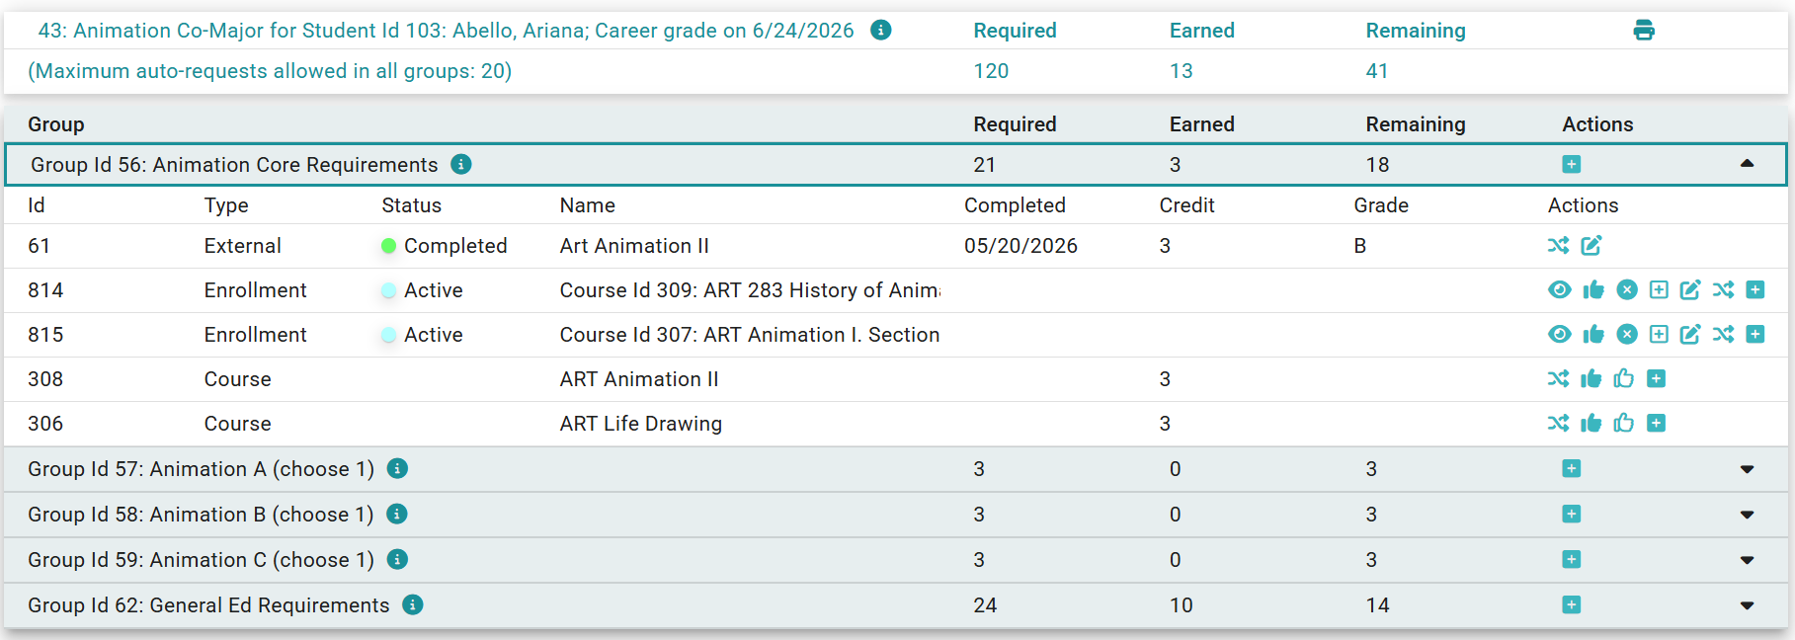Select Group Id 58 row label
Screen dimensions: 1795x640
tap(201, 515)
